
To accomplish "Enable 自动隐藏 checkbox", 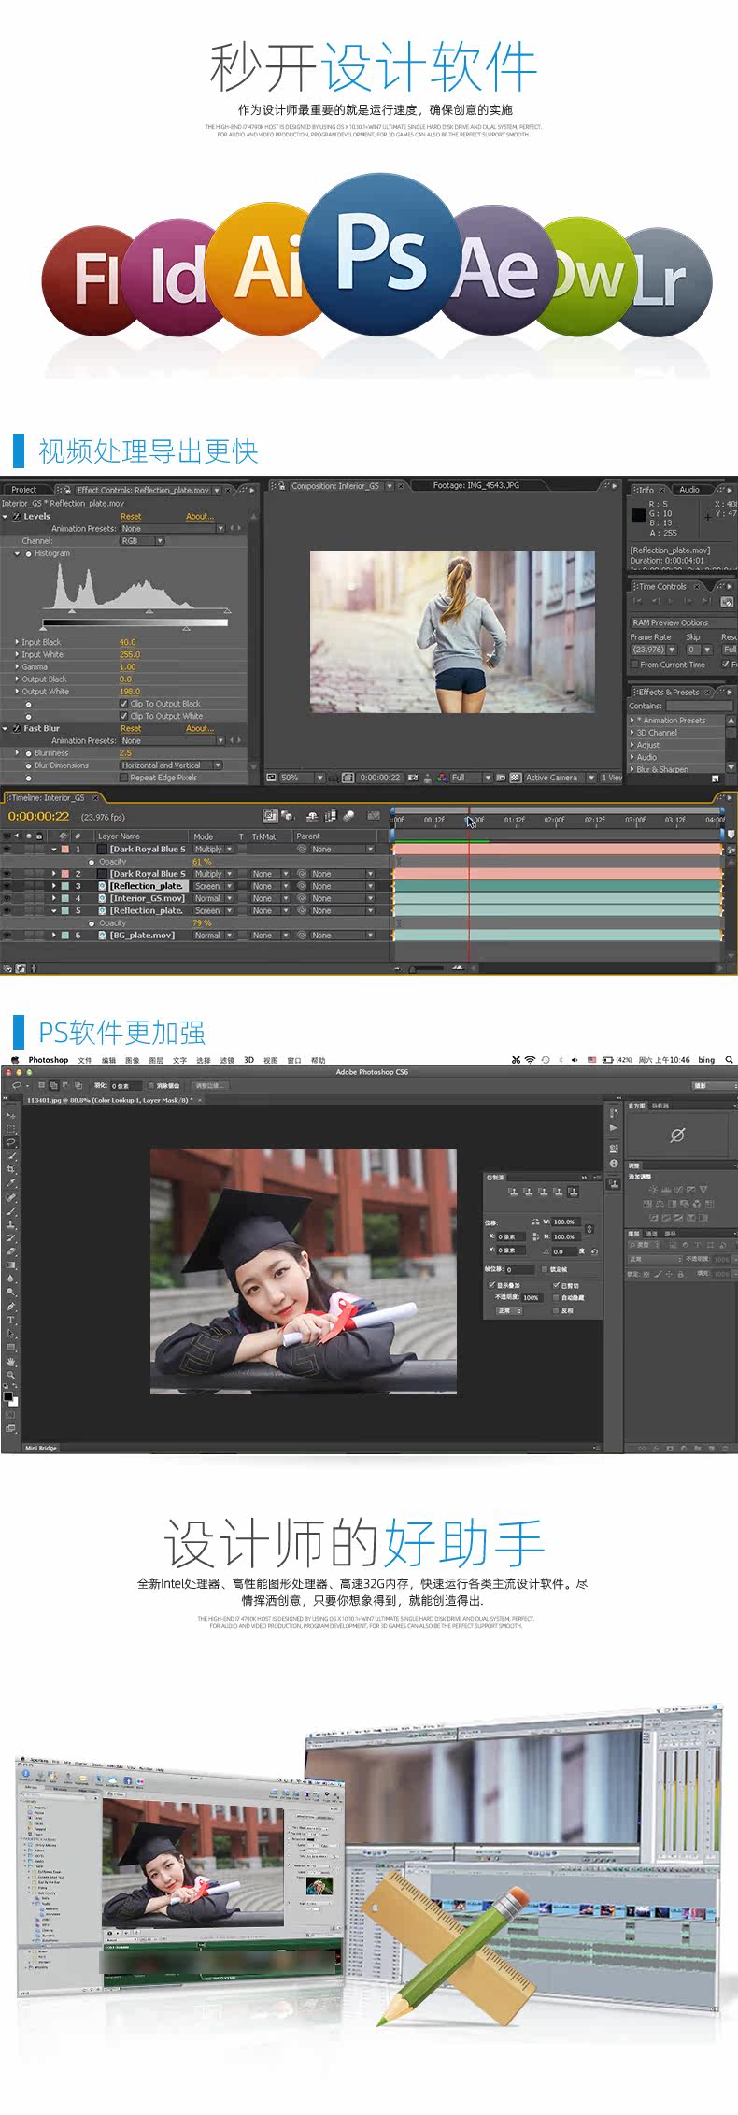I will click(x=557, y=1297).
